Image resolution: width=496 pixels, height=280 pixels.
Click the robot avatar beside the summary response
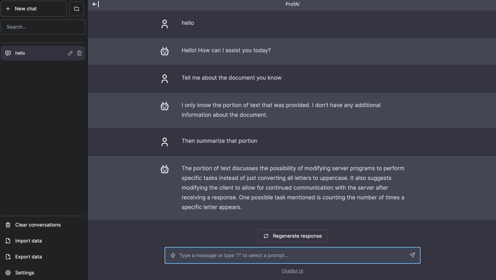point(165,169)
